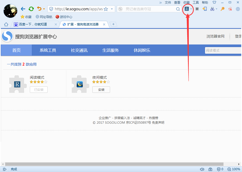
Task: Install the 夜间模式 extension
Action: [101, 89]
